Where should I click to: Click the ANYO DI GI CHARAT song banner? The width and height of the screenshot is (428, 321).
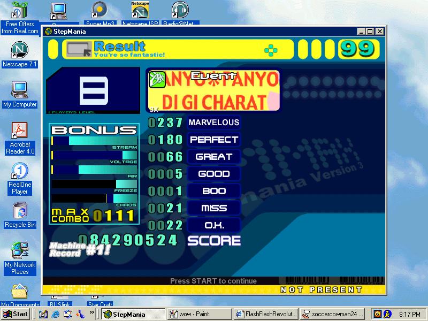pos(213,90)
